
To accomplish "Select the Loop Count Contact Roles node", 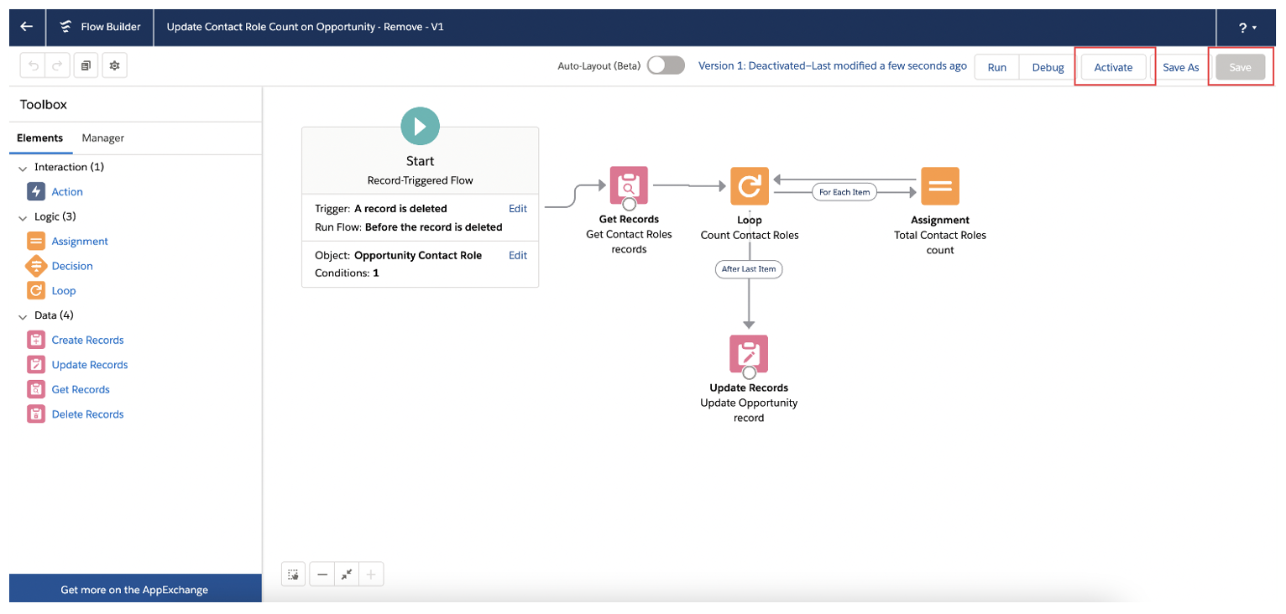I will [x=750, y=185].
